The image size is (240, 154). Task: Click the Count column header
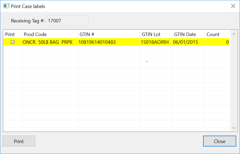coord(213,34)
